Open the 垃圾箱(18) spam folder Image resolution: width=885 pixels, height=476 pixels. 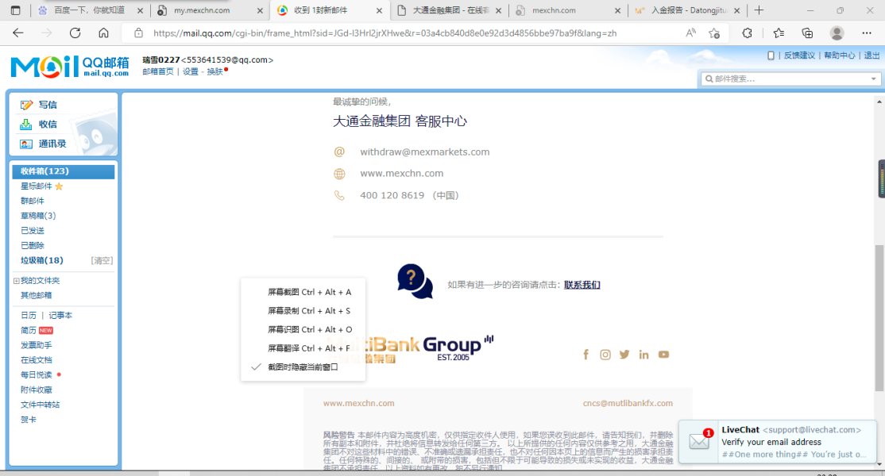(42, 260)
